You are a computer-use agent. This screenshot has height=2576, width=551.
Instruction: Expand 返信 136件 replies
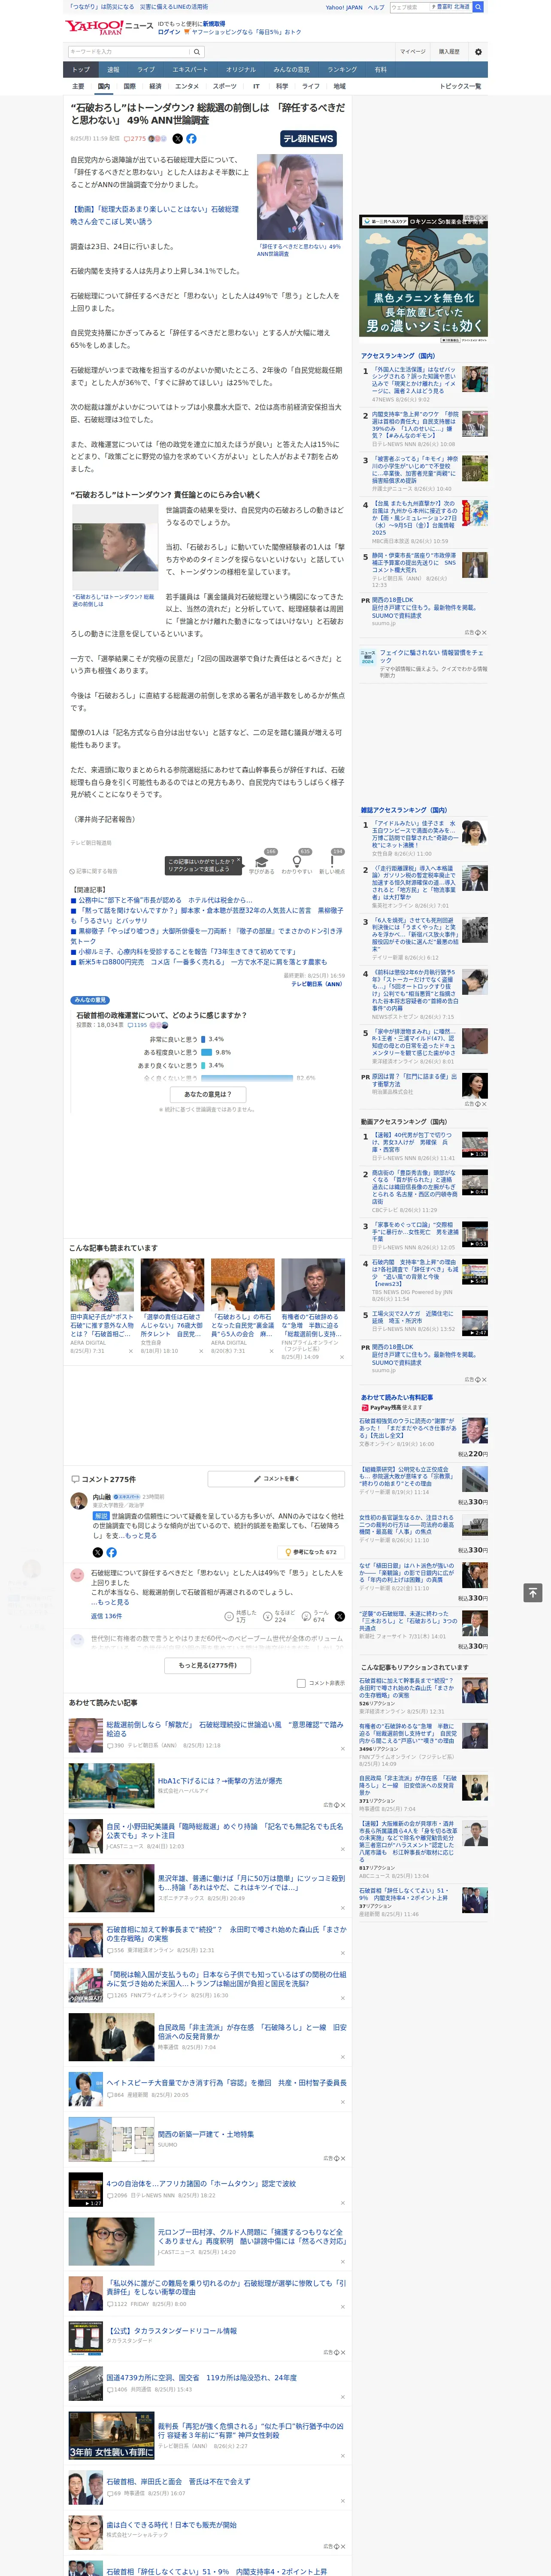coord(106,1616)
